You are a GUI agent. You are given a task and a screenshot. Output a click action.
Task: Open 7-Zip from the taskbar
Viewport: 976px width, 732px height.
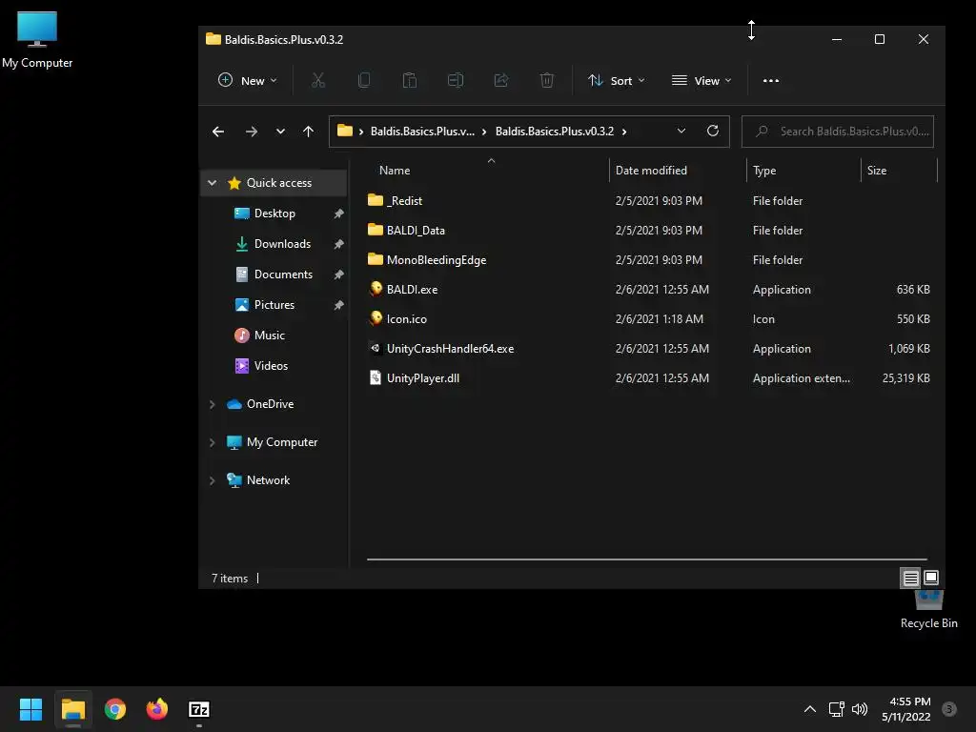pos(198,709)
